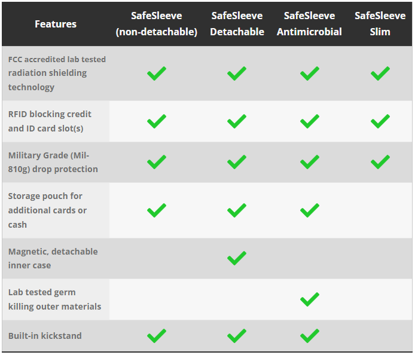
Task: Select the SafeSleeve Slim column header
Action: pyautogui.click(x=380, y=24)
